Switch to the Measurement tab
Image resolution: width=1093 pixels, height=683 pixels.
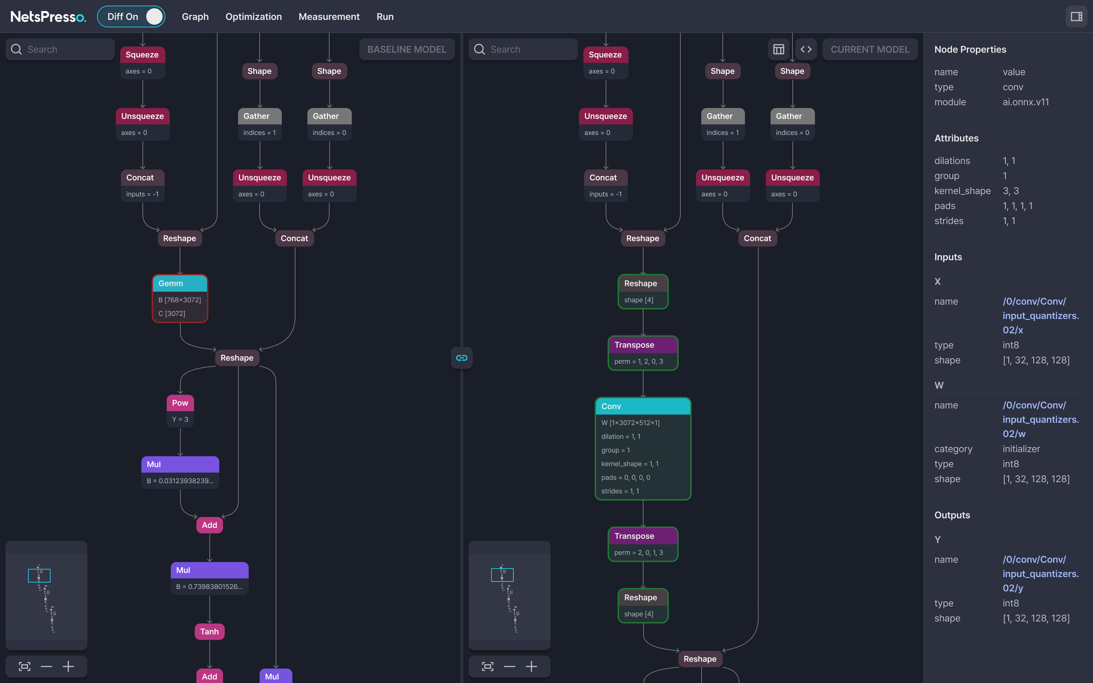(328, 17)
